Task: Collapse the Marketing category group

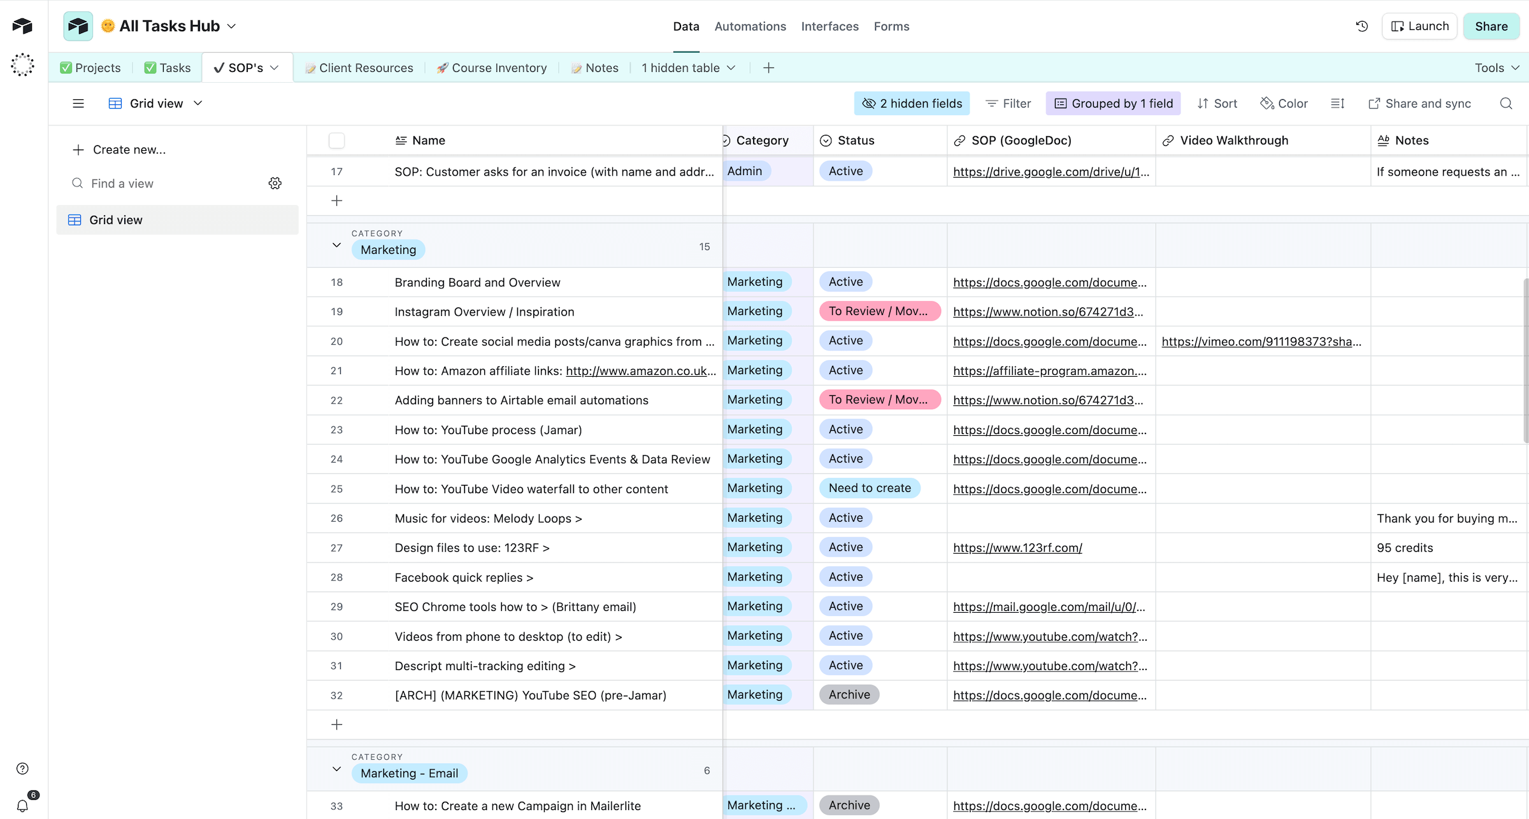Action: [336, 245]
